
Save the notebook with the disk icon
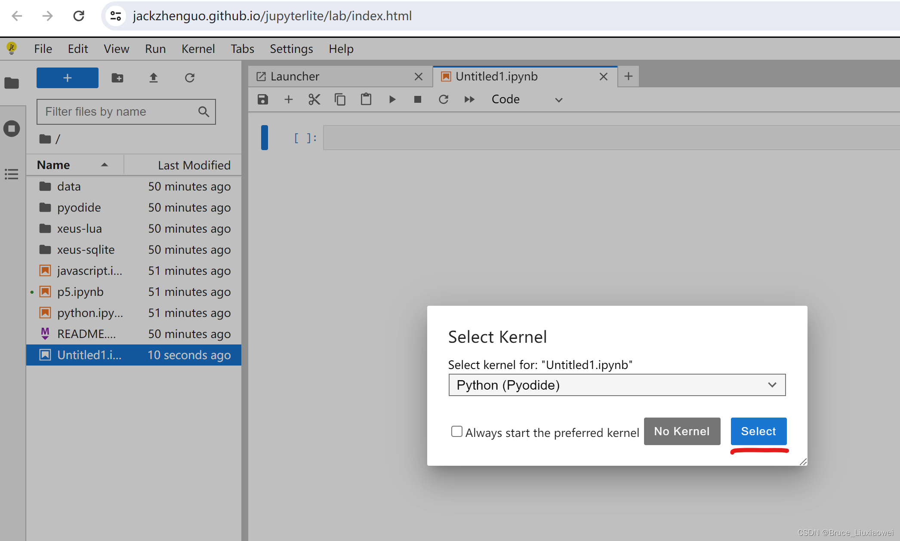point(263,99)
